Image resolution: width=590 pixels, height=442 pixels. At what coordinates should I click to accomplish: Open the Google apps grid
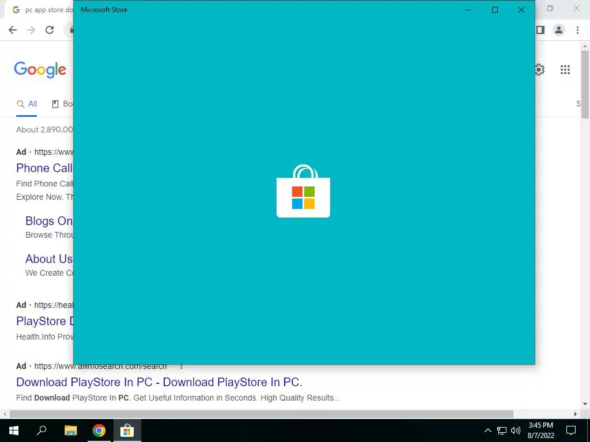pos(565,70)
